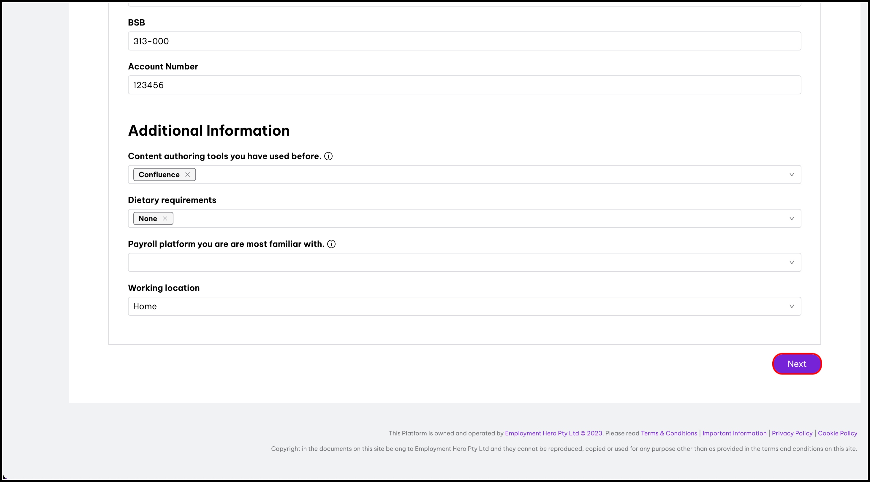Screen dimensions: 870x482
Task: Expand dietary requirements dropdown arrow
Action: [791, 218]
